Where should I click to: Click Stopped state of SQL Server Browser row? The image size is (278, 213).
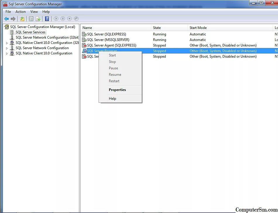click(159, 51)
